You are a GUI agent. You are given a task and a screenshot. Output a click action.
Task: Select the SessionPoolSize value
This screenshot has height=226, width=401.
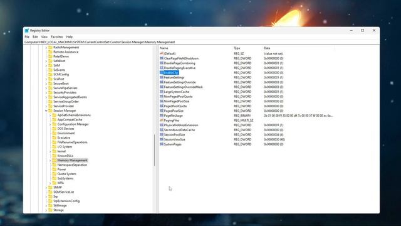click(x=174, y=135)
